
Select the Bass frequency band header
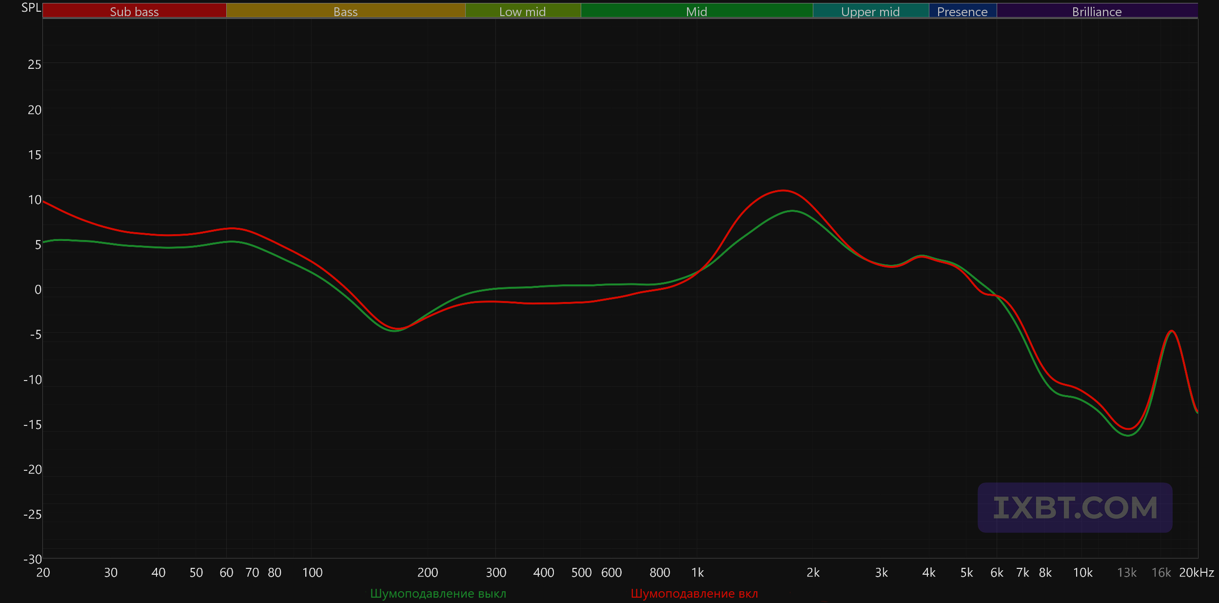(x=345, y=11)
